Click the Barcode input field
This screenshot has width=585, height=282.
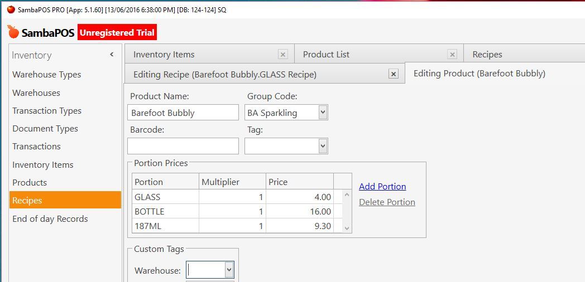tap(183, 146)
